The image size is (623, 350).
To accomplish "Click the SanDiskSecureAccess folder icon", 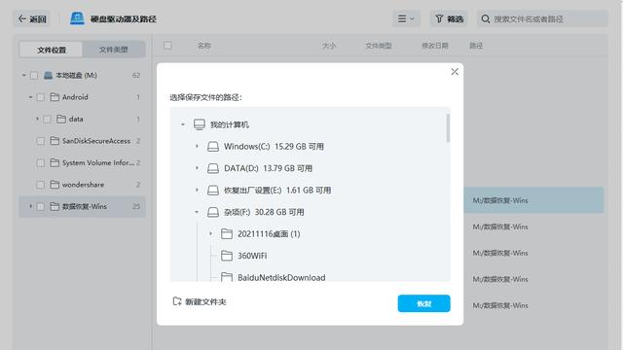I will [x=55, y=141].
